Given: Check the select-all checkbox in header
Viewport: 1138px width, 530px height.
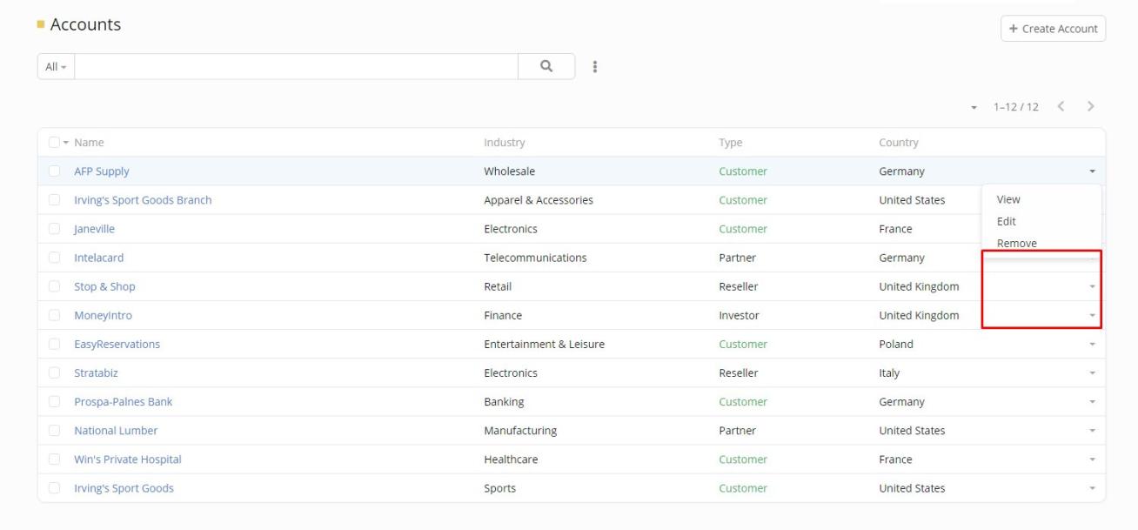Looking at the screenshot, I should pos(55,143).
